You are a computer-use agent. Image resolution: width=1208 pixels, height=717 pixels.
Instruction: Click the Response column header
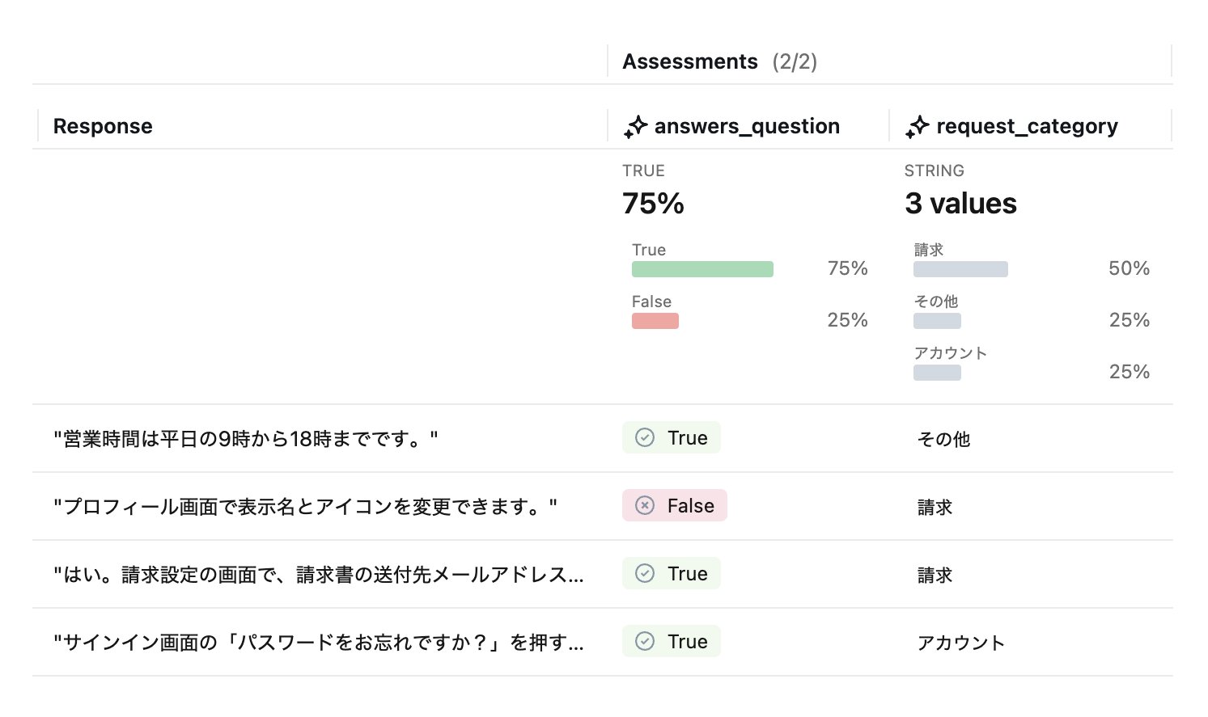tap(103, 126)
